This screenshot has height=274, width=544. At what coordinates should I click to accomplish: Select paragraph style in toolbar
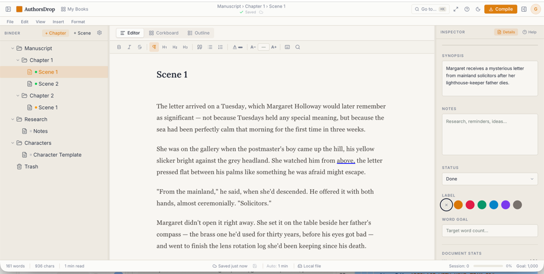[x=154, y=47]
